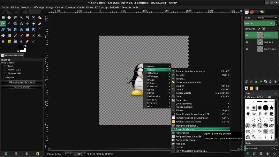Expand the Sélection submenu in context menu
The width and height of the screenshot is (279, 157).
pyautogui.click(x=157, y=73)
